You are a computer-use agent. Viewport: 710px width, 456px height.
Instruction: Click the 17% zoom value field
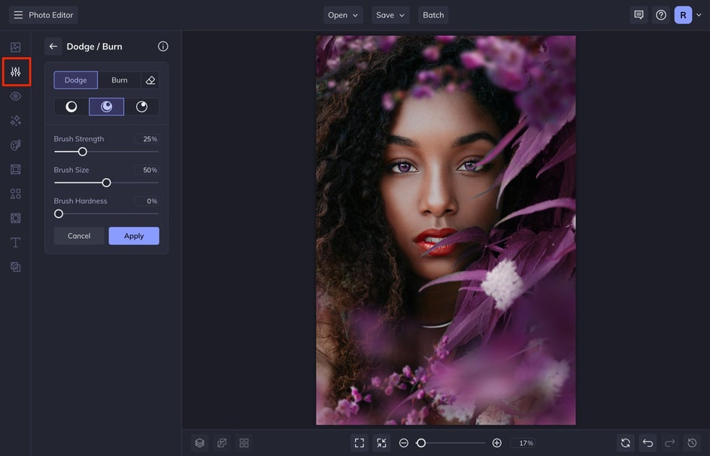pos(523,443)
